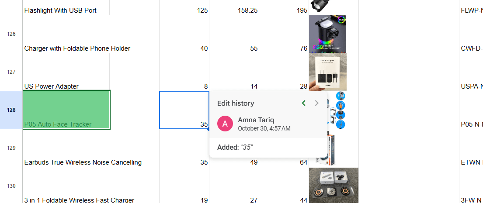Click the USPA SKU cell
Image resolution: width=483 pixels, height=203 pixels.
[x=471, y=86]
